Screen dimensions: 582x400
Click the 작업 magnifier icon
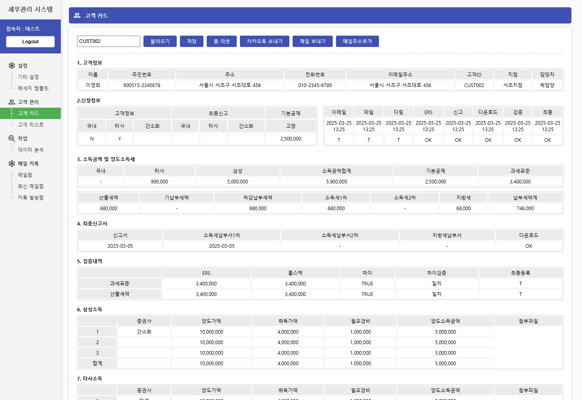click(12, 138)
